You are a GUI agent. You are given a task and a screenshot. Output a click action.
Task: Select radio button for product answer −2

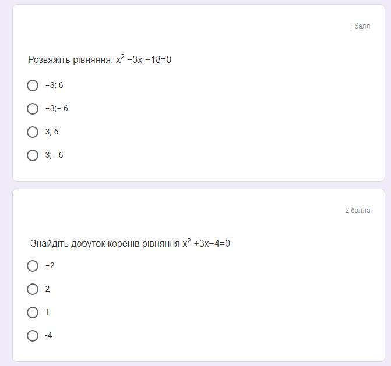[33, 266]
